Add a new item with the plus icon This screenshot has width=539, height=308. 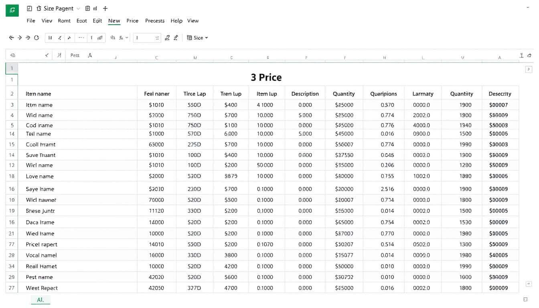click(x=105, y=8)
